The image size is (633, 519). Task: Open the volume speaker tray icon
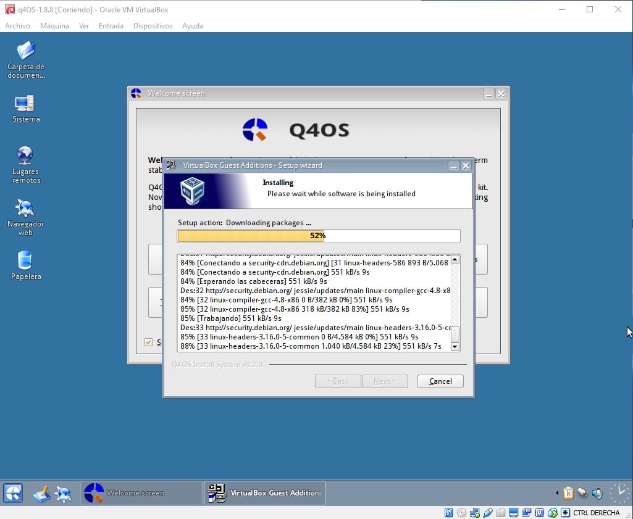(597, 492)
